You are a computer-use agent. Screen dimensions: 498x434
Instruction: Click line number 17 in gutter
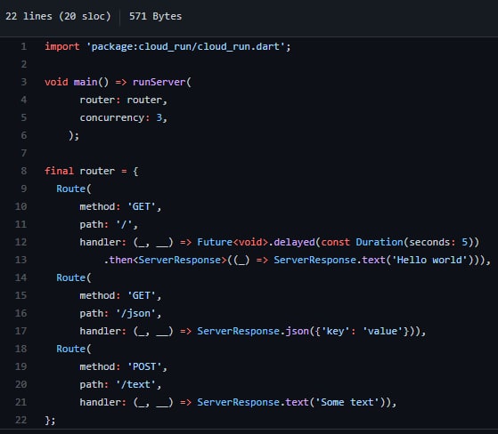tap(21, 331)
